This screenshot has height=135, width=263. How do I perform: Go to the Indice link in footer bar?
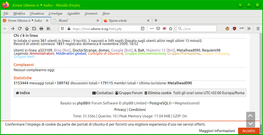coord(23,93)
